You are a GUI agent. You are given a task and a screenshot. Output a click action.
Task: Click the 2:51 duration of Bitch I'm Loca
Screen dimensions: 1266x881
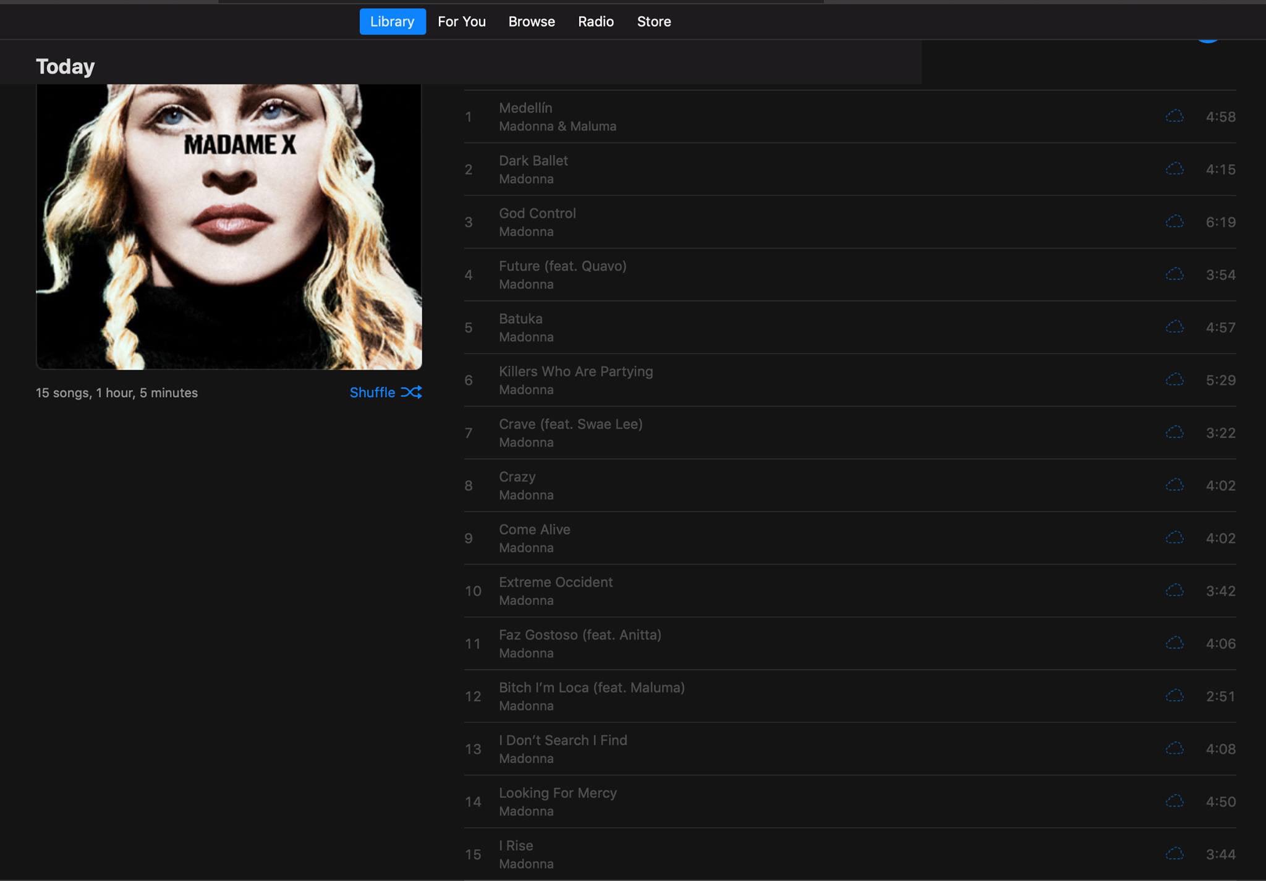1220,696
